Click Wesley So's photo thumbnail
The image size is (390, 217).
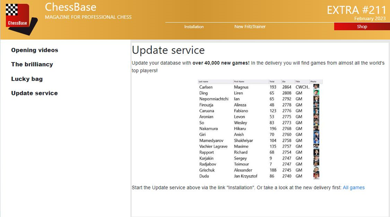coord(316,123)
